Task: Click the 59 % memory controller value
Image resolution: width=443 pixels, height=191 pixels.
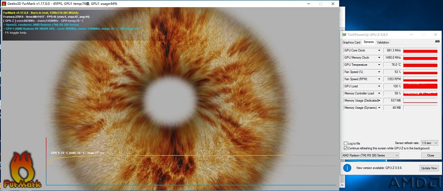Action: pyautogui.click(x=392, y=93)
